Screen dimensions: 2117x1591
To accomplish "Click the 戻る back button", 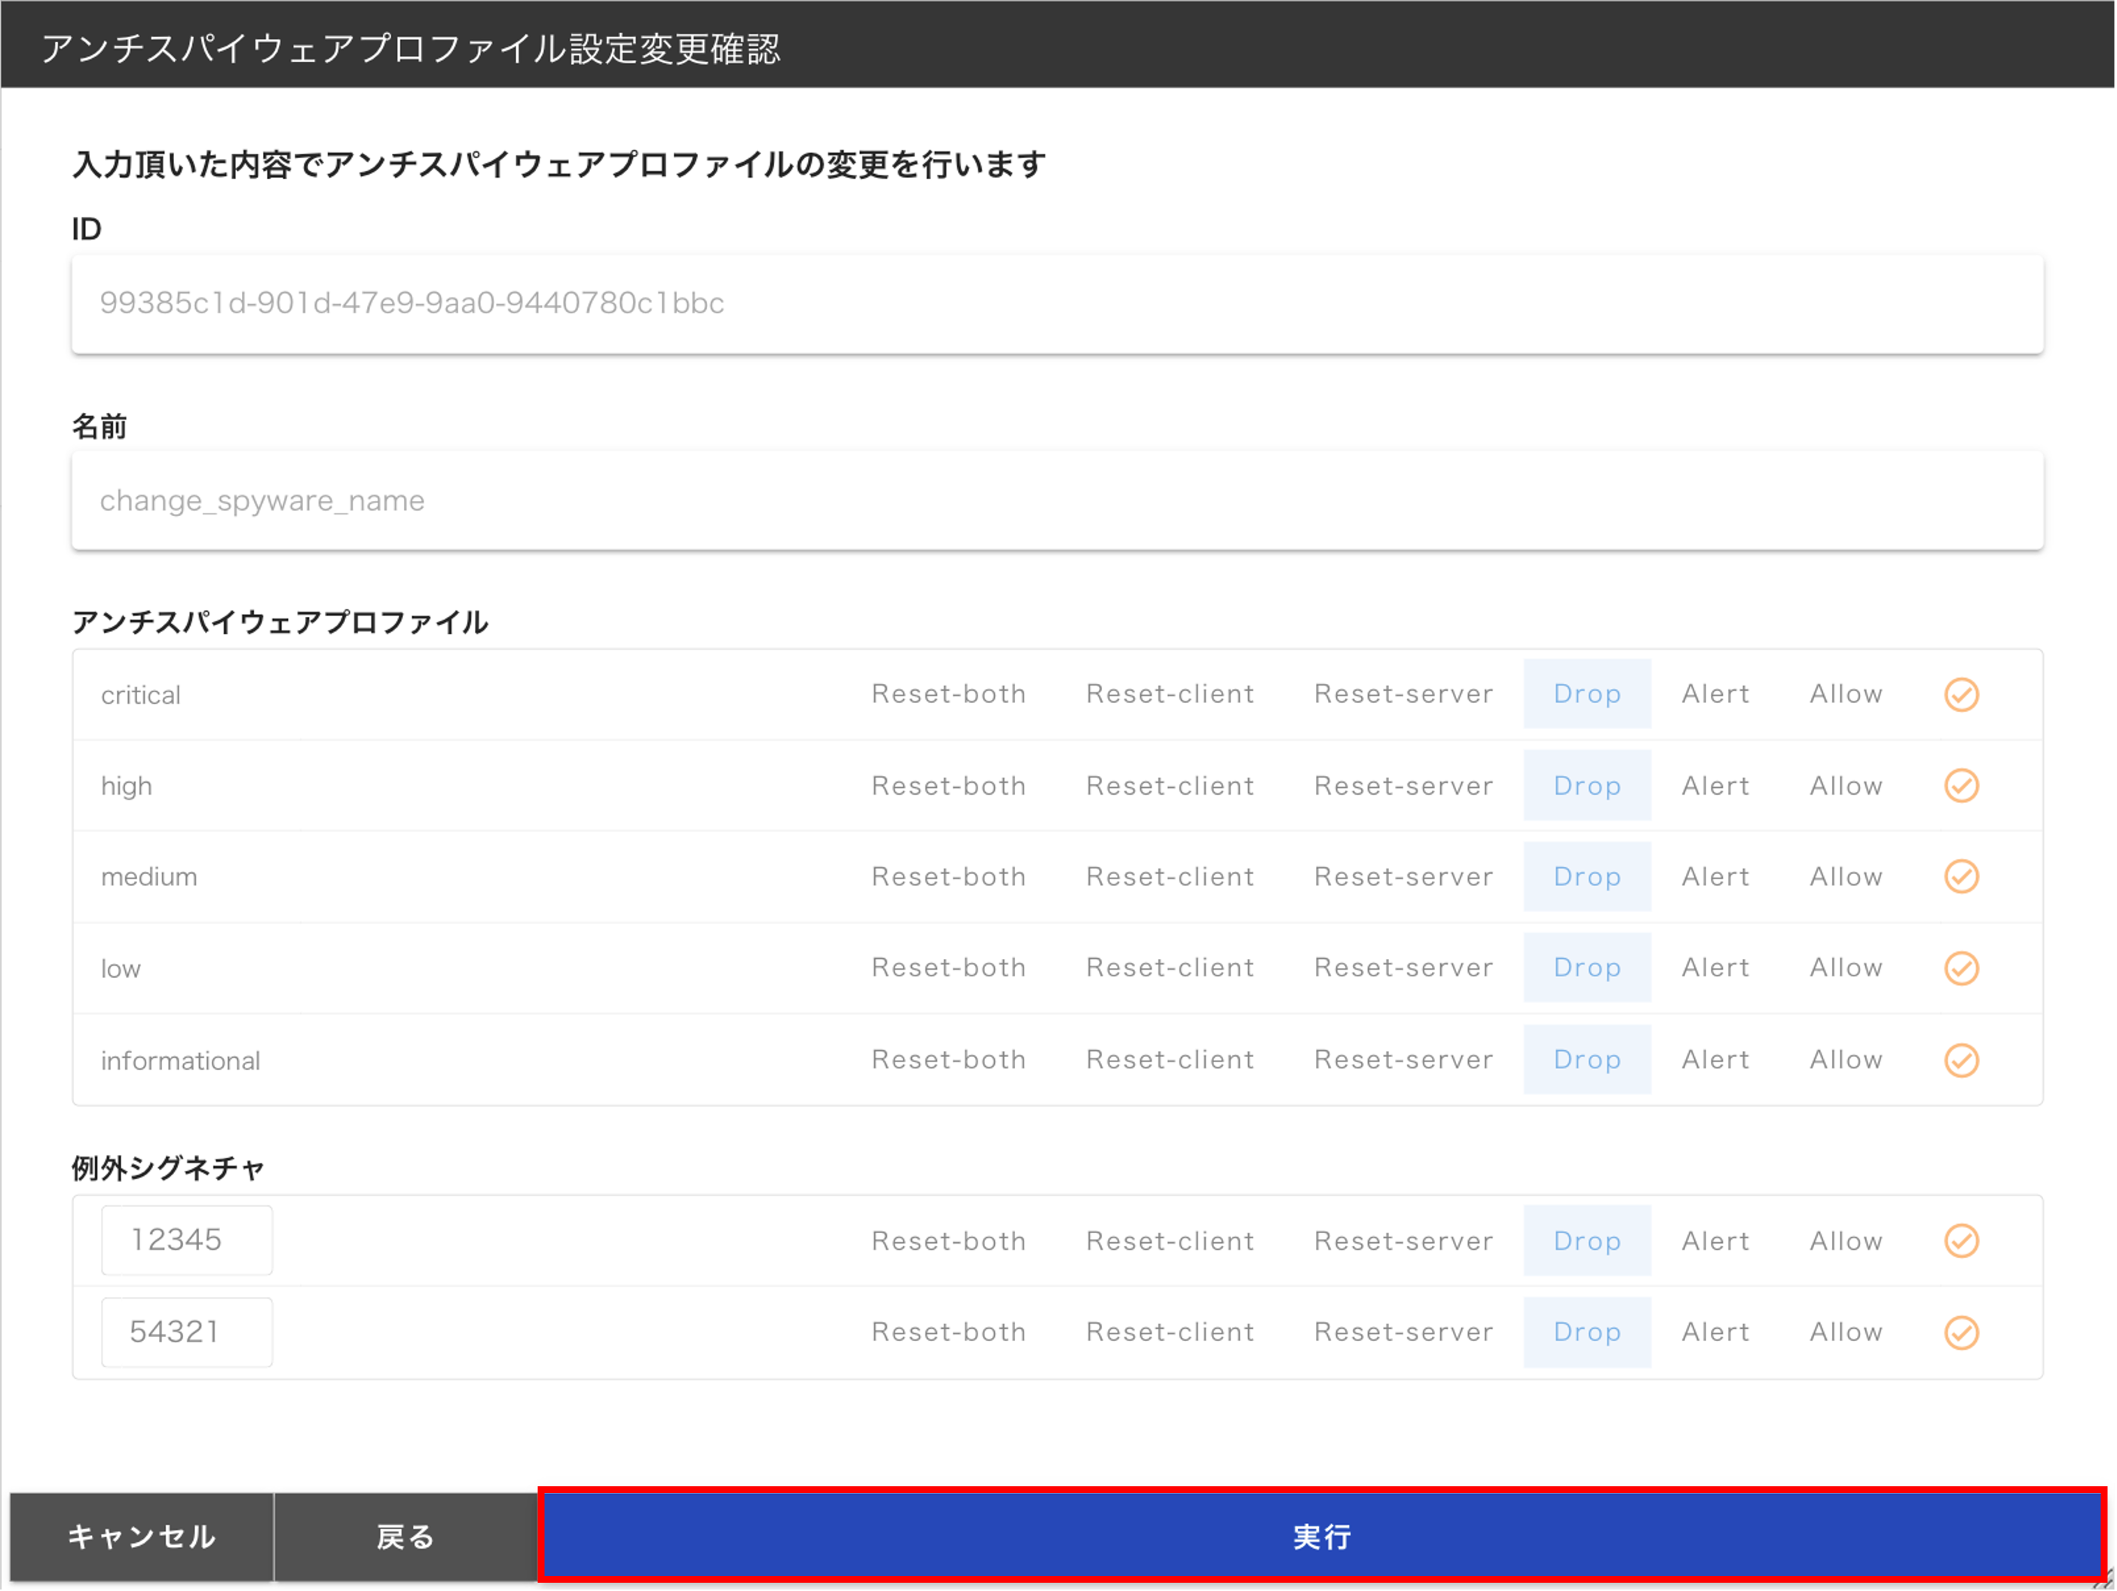I will (x=405, y=1538).
